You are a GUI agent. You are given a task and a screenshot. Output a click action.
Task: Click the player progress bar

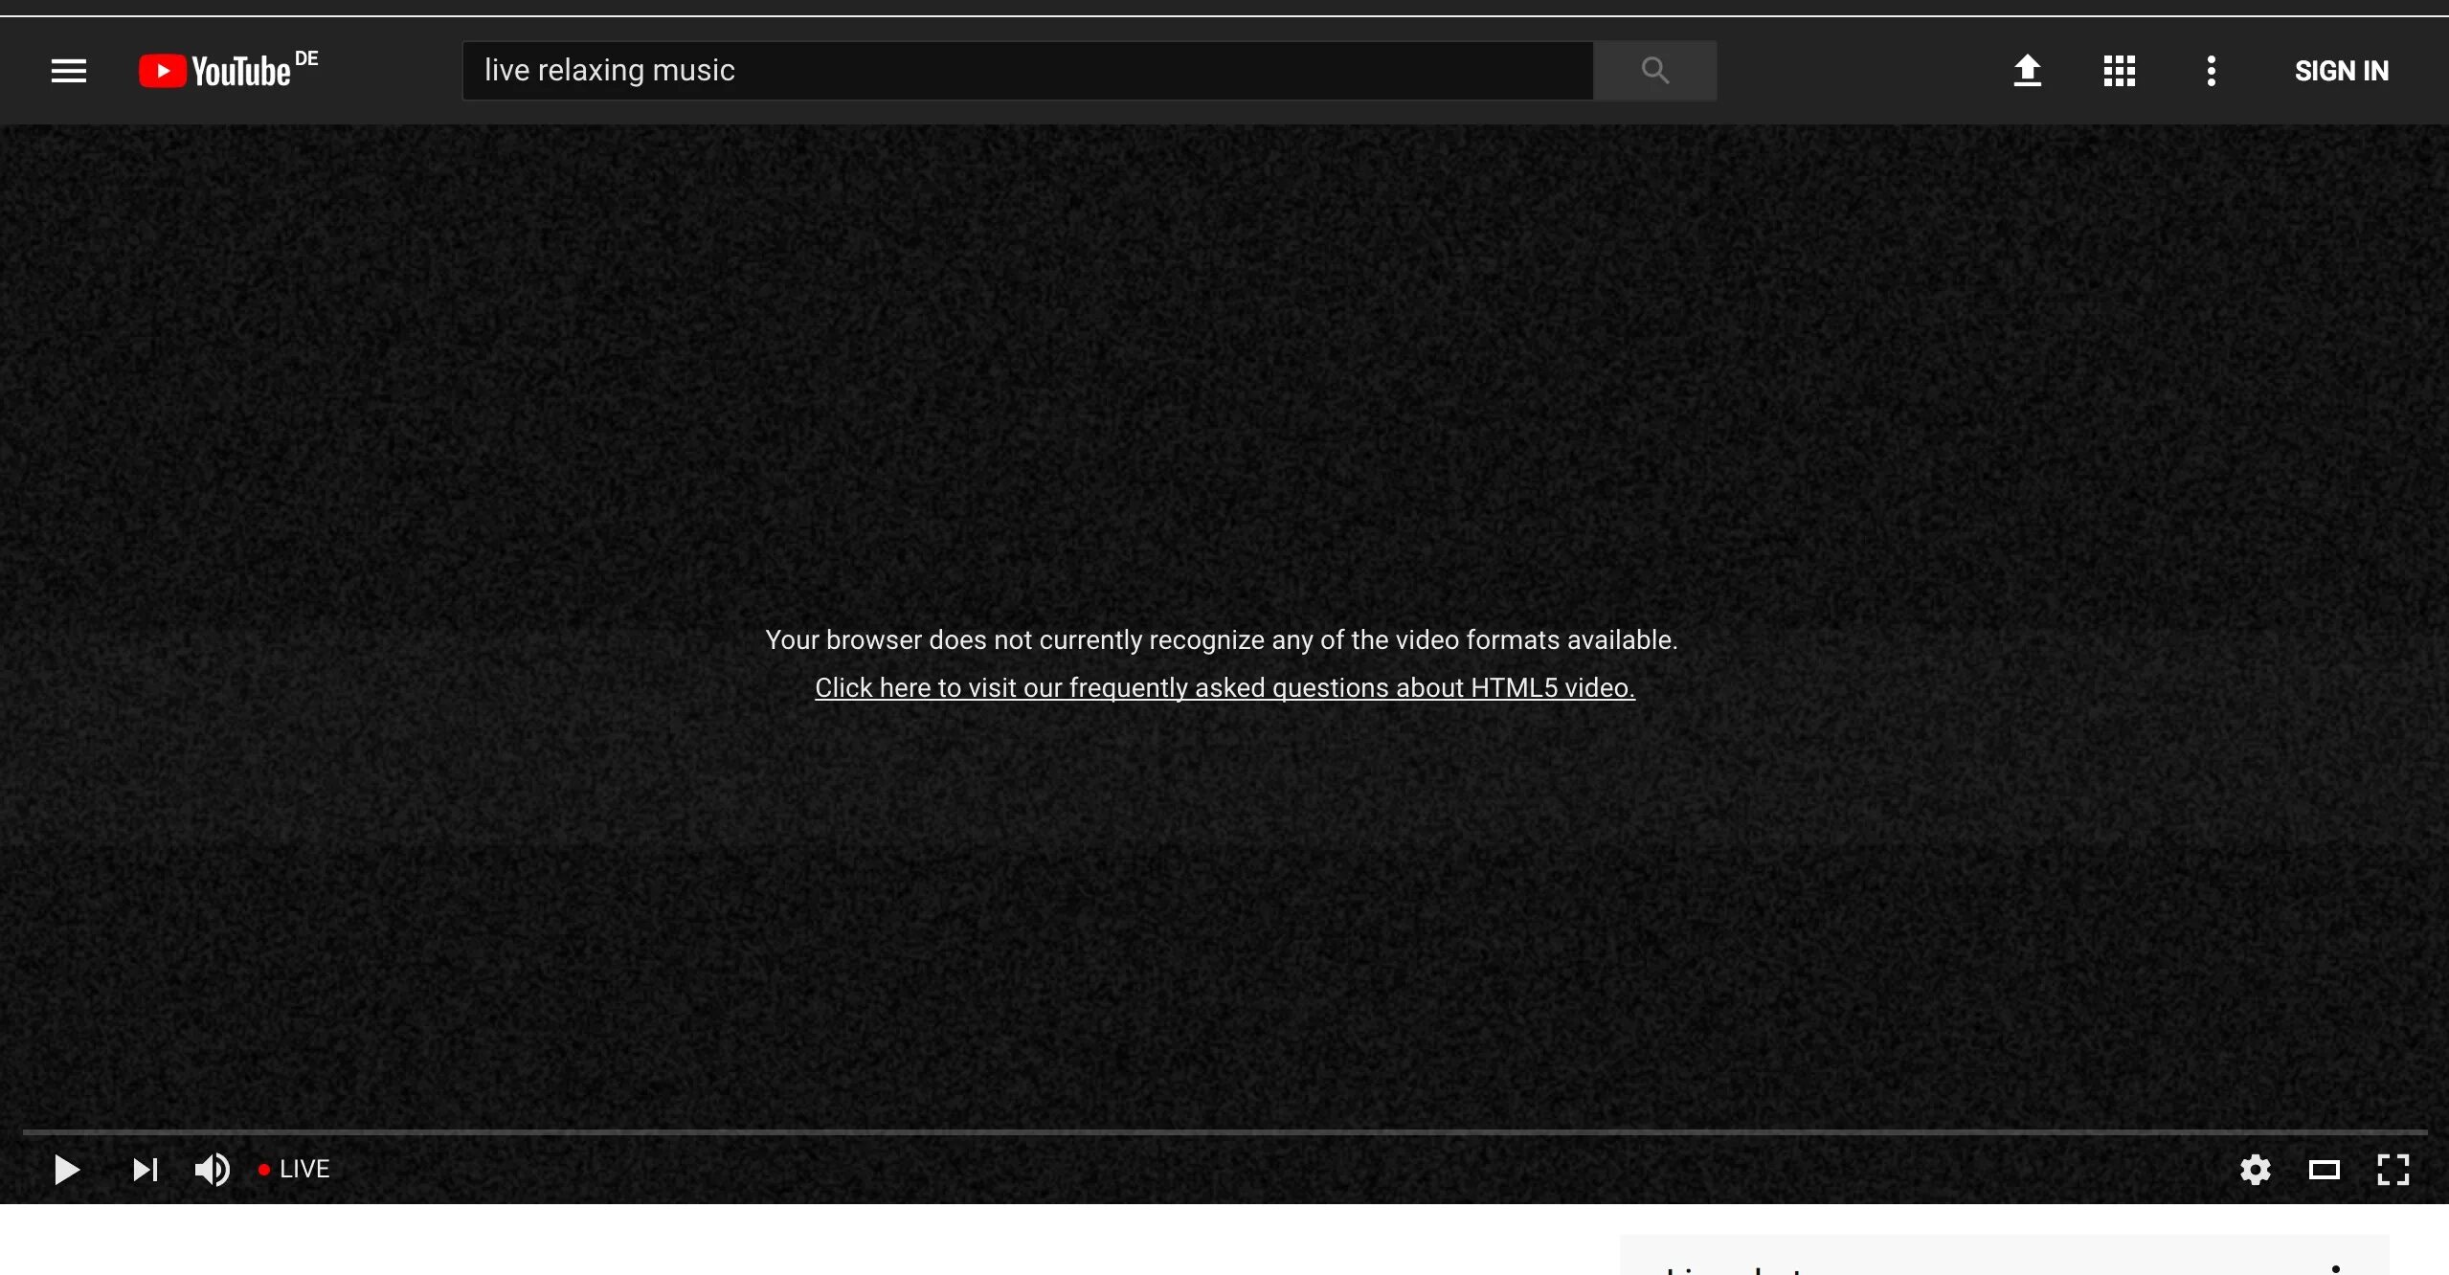tap(1224, 1131)
